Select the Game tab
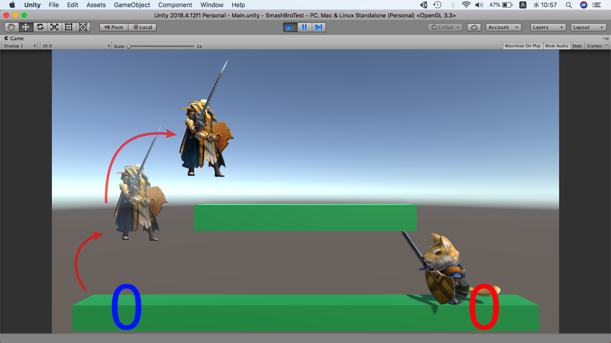The image size is (611, 343). [14, 38]
